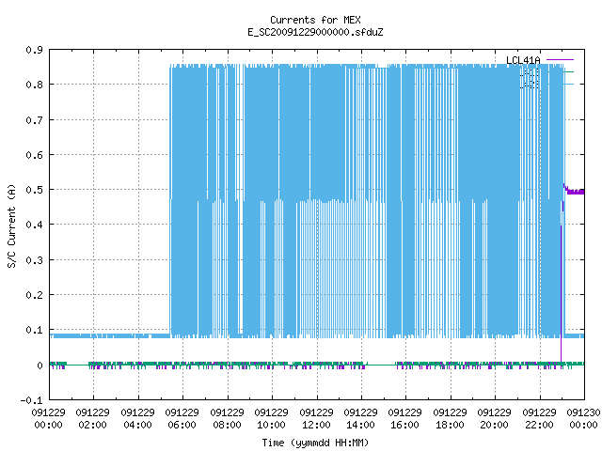The height and width of the screenshot is (451, 602).
Task: Click the y-axis tick label '0.5'
Action: [x=34, y=190]
